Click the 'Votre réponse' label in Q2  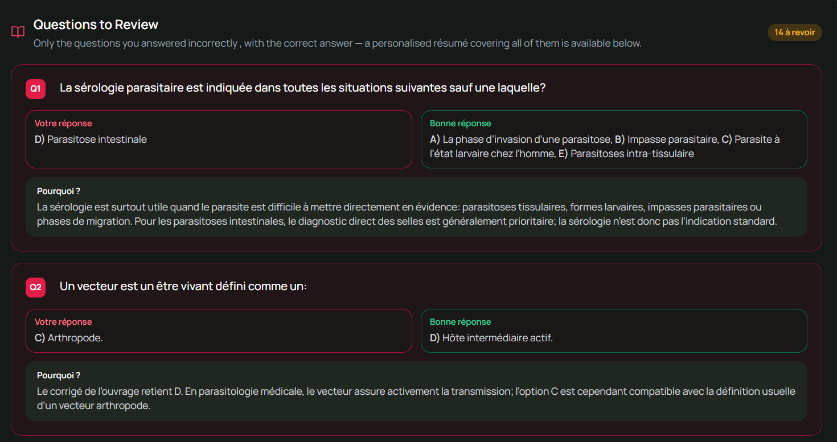[x=63, y=322]
